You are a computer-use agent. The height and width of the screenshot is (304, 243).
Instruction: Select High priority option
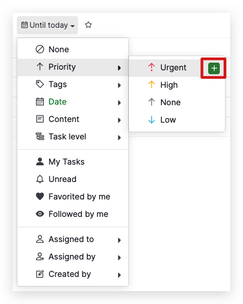[177, 85]
